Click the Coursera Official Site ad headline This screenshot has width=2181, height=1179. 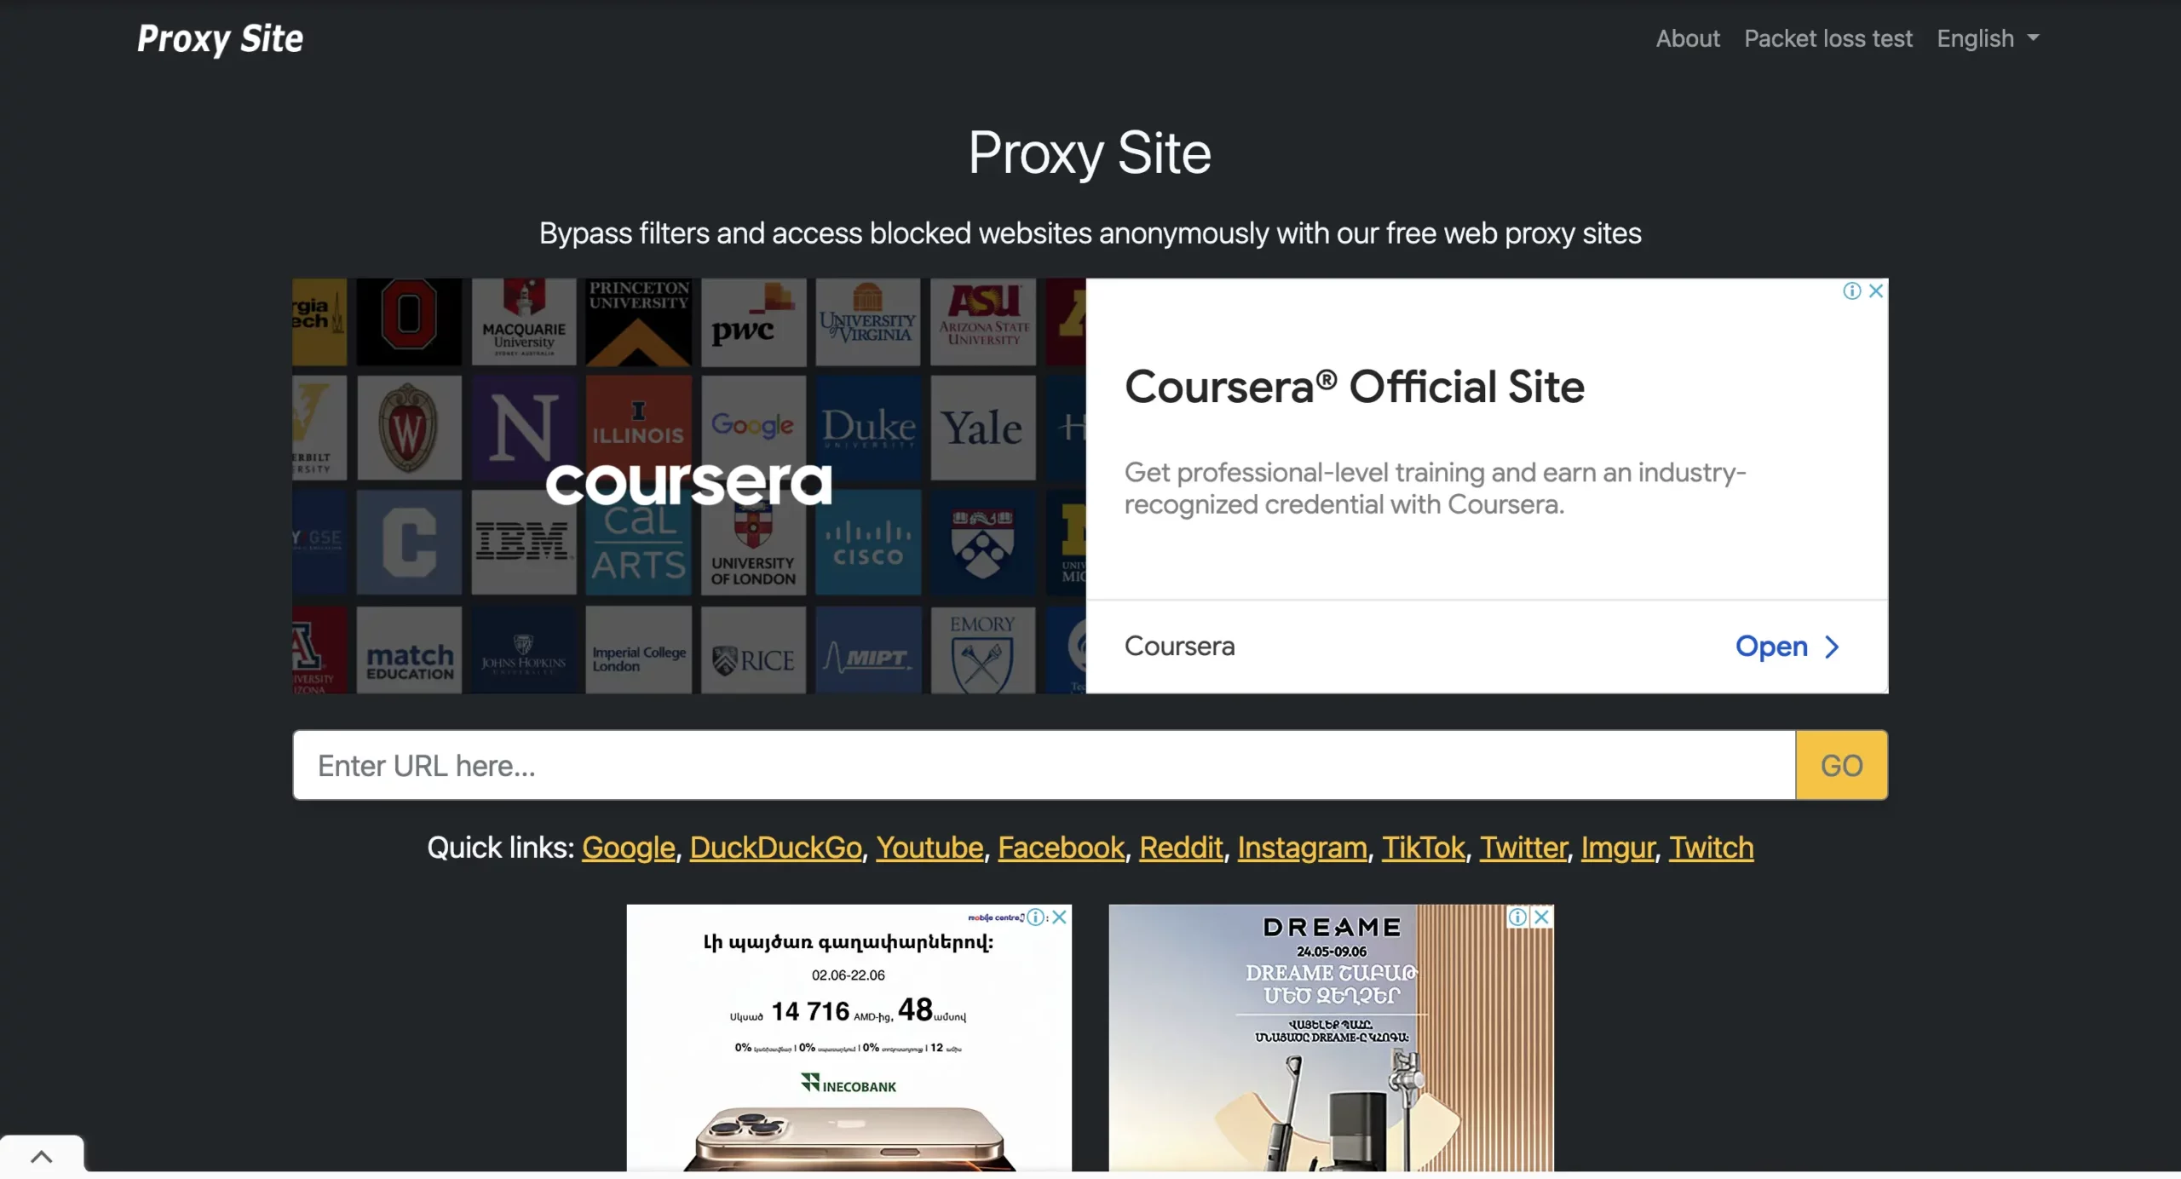(x=1354, y=386)
